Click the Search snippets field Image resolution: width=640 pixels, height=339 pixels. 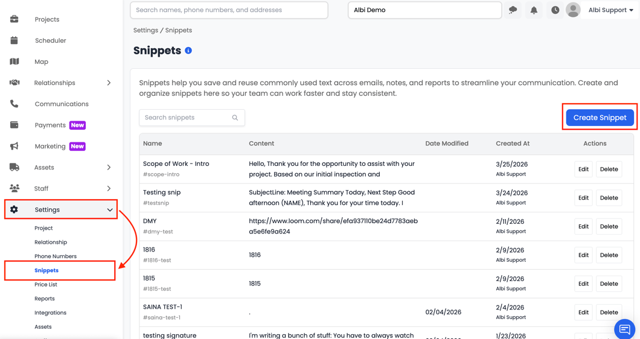point(192,118)
